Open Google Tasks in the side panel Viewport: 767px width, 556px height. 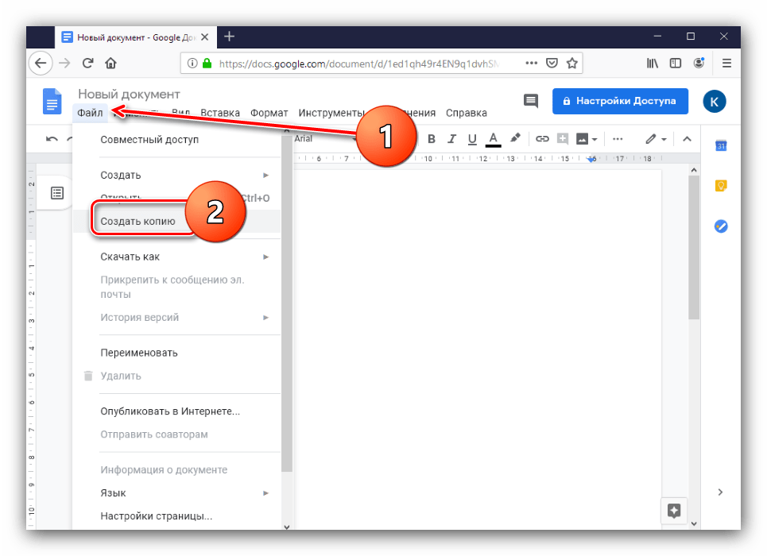click(721, 226)
